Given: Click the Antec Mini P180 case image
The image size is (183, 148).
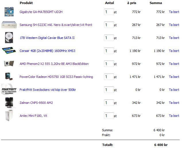Looking at the screenshot, I should tap(9, 116).
